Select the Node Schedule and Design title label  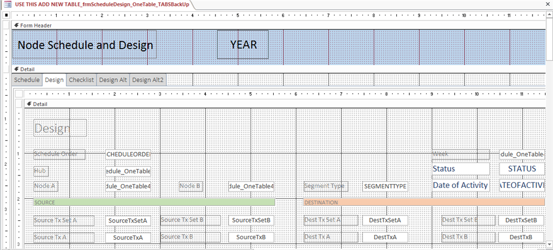point(85,44)
